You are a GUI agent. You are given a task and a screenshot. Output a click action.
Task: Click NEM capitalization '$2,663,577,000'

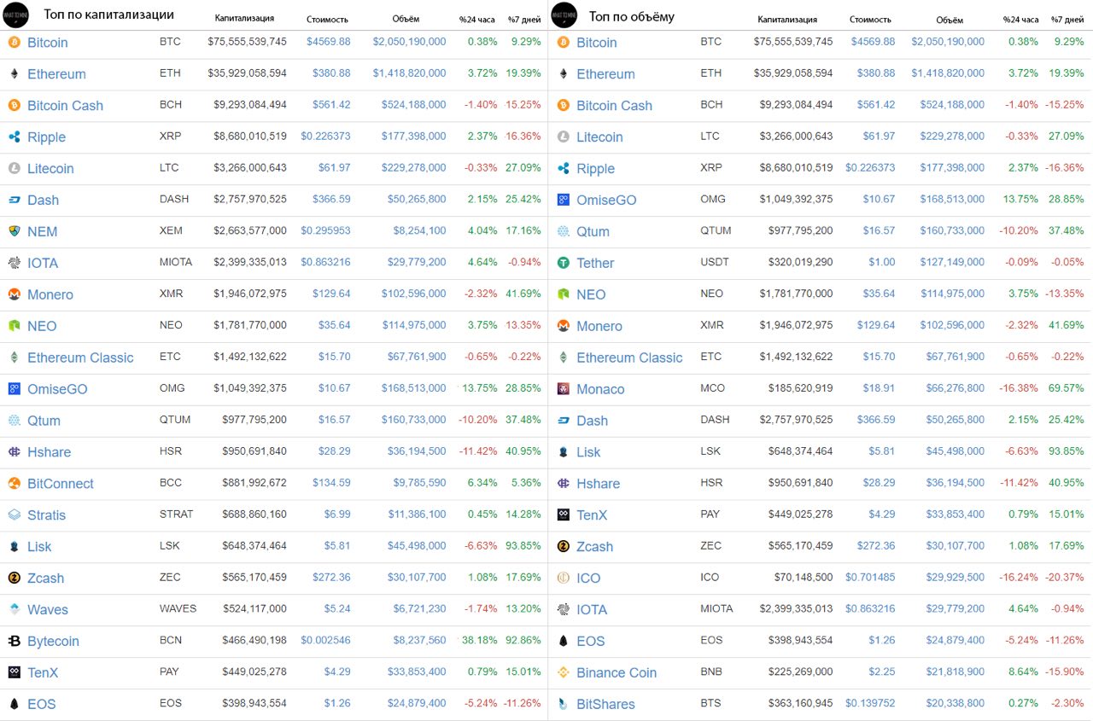tap(250, 230)
